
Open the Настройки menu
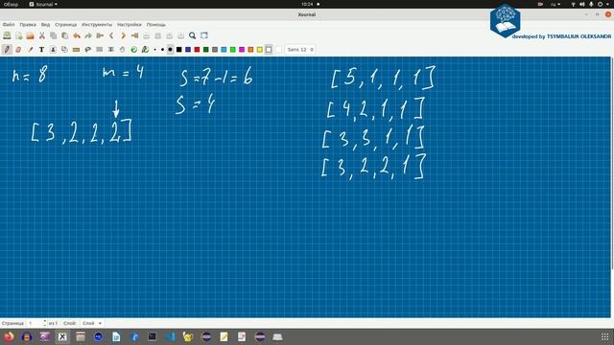pyautogui.click(x=130, y=25)
